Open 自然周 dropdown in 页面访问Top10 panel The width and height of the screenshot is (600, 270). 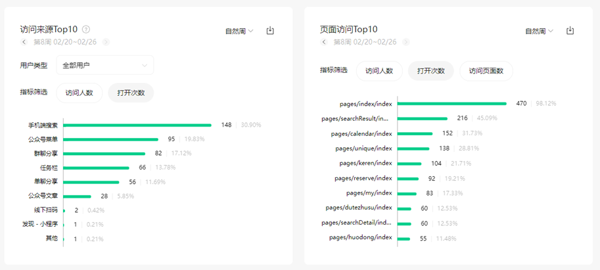539,32
